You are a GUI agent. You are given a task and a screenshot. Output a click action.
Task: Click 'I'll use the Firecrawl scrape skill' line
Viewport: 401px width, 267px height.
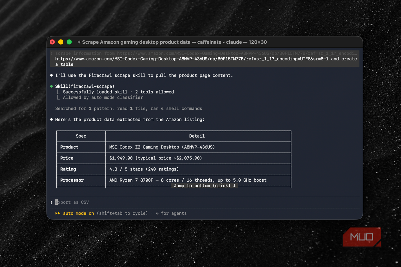pos(144,75)
